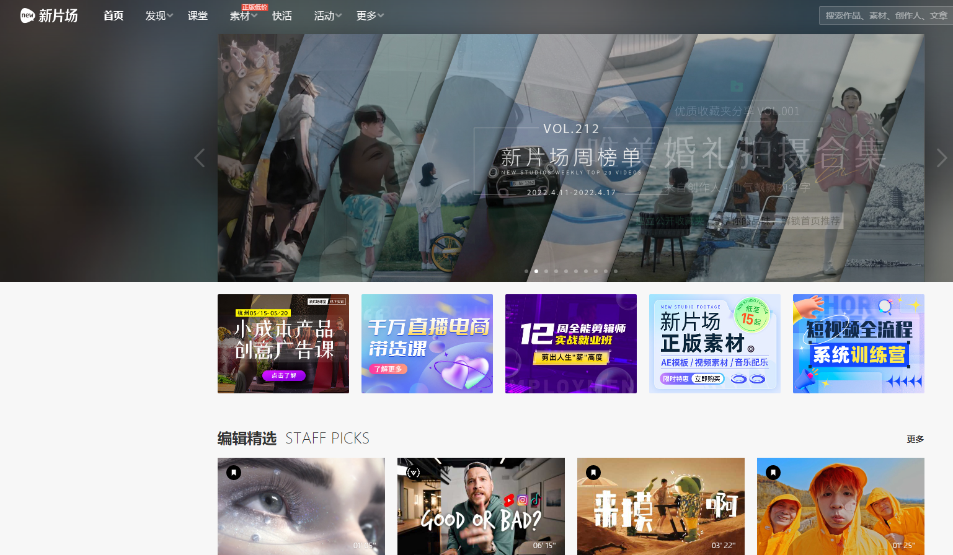Click the search input field at top right
The width and height of the screenshot is (953, 555).
tap(886, 15)
